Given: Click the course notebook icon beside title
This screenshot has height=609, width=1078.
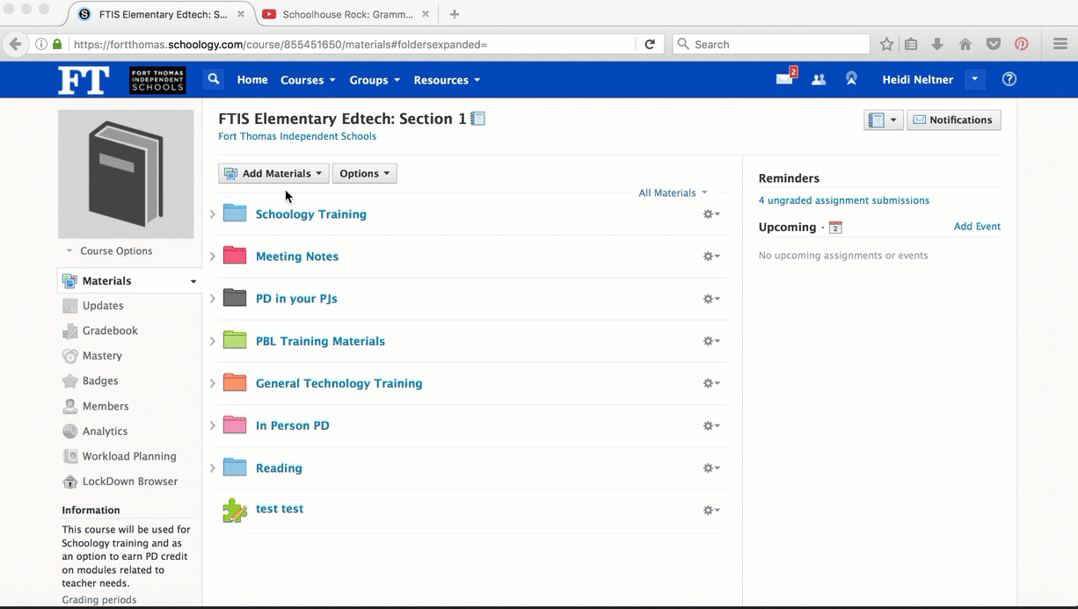Looking at the screenshot, I should click(478, 119).
